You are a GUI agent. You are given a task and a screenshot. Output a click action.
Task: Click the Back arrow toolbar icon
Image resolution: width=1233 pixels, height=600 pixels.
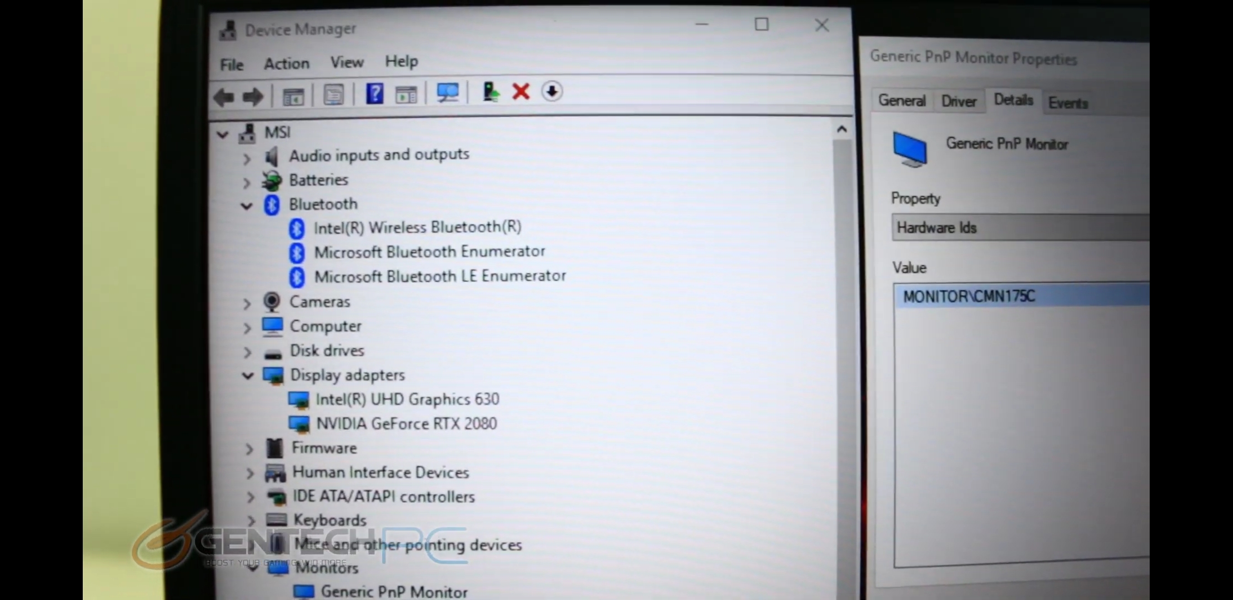tap(224, 97)
